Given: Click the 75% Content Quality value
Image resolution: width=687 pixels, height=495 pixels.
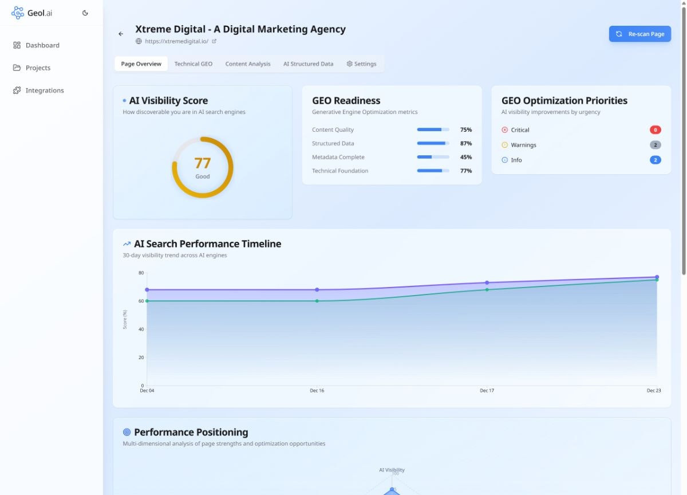Looking at the screenshot, I should click(x=466, y=129).
